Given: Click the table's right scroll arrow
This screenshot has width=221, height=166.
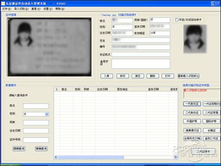Looking at the screenshot, I should click(175, 157).
